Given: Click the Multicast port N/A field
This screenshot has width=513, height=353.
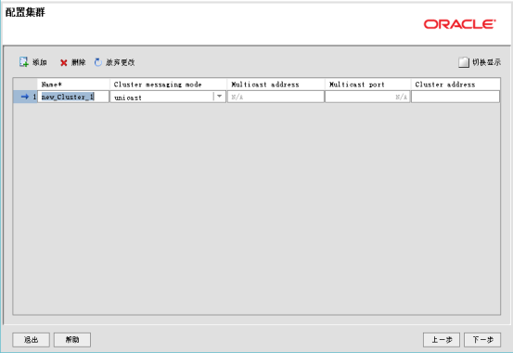Looking at the screenshot, I should [367, 97].
